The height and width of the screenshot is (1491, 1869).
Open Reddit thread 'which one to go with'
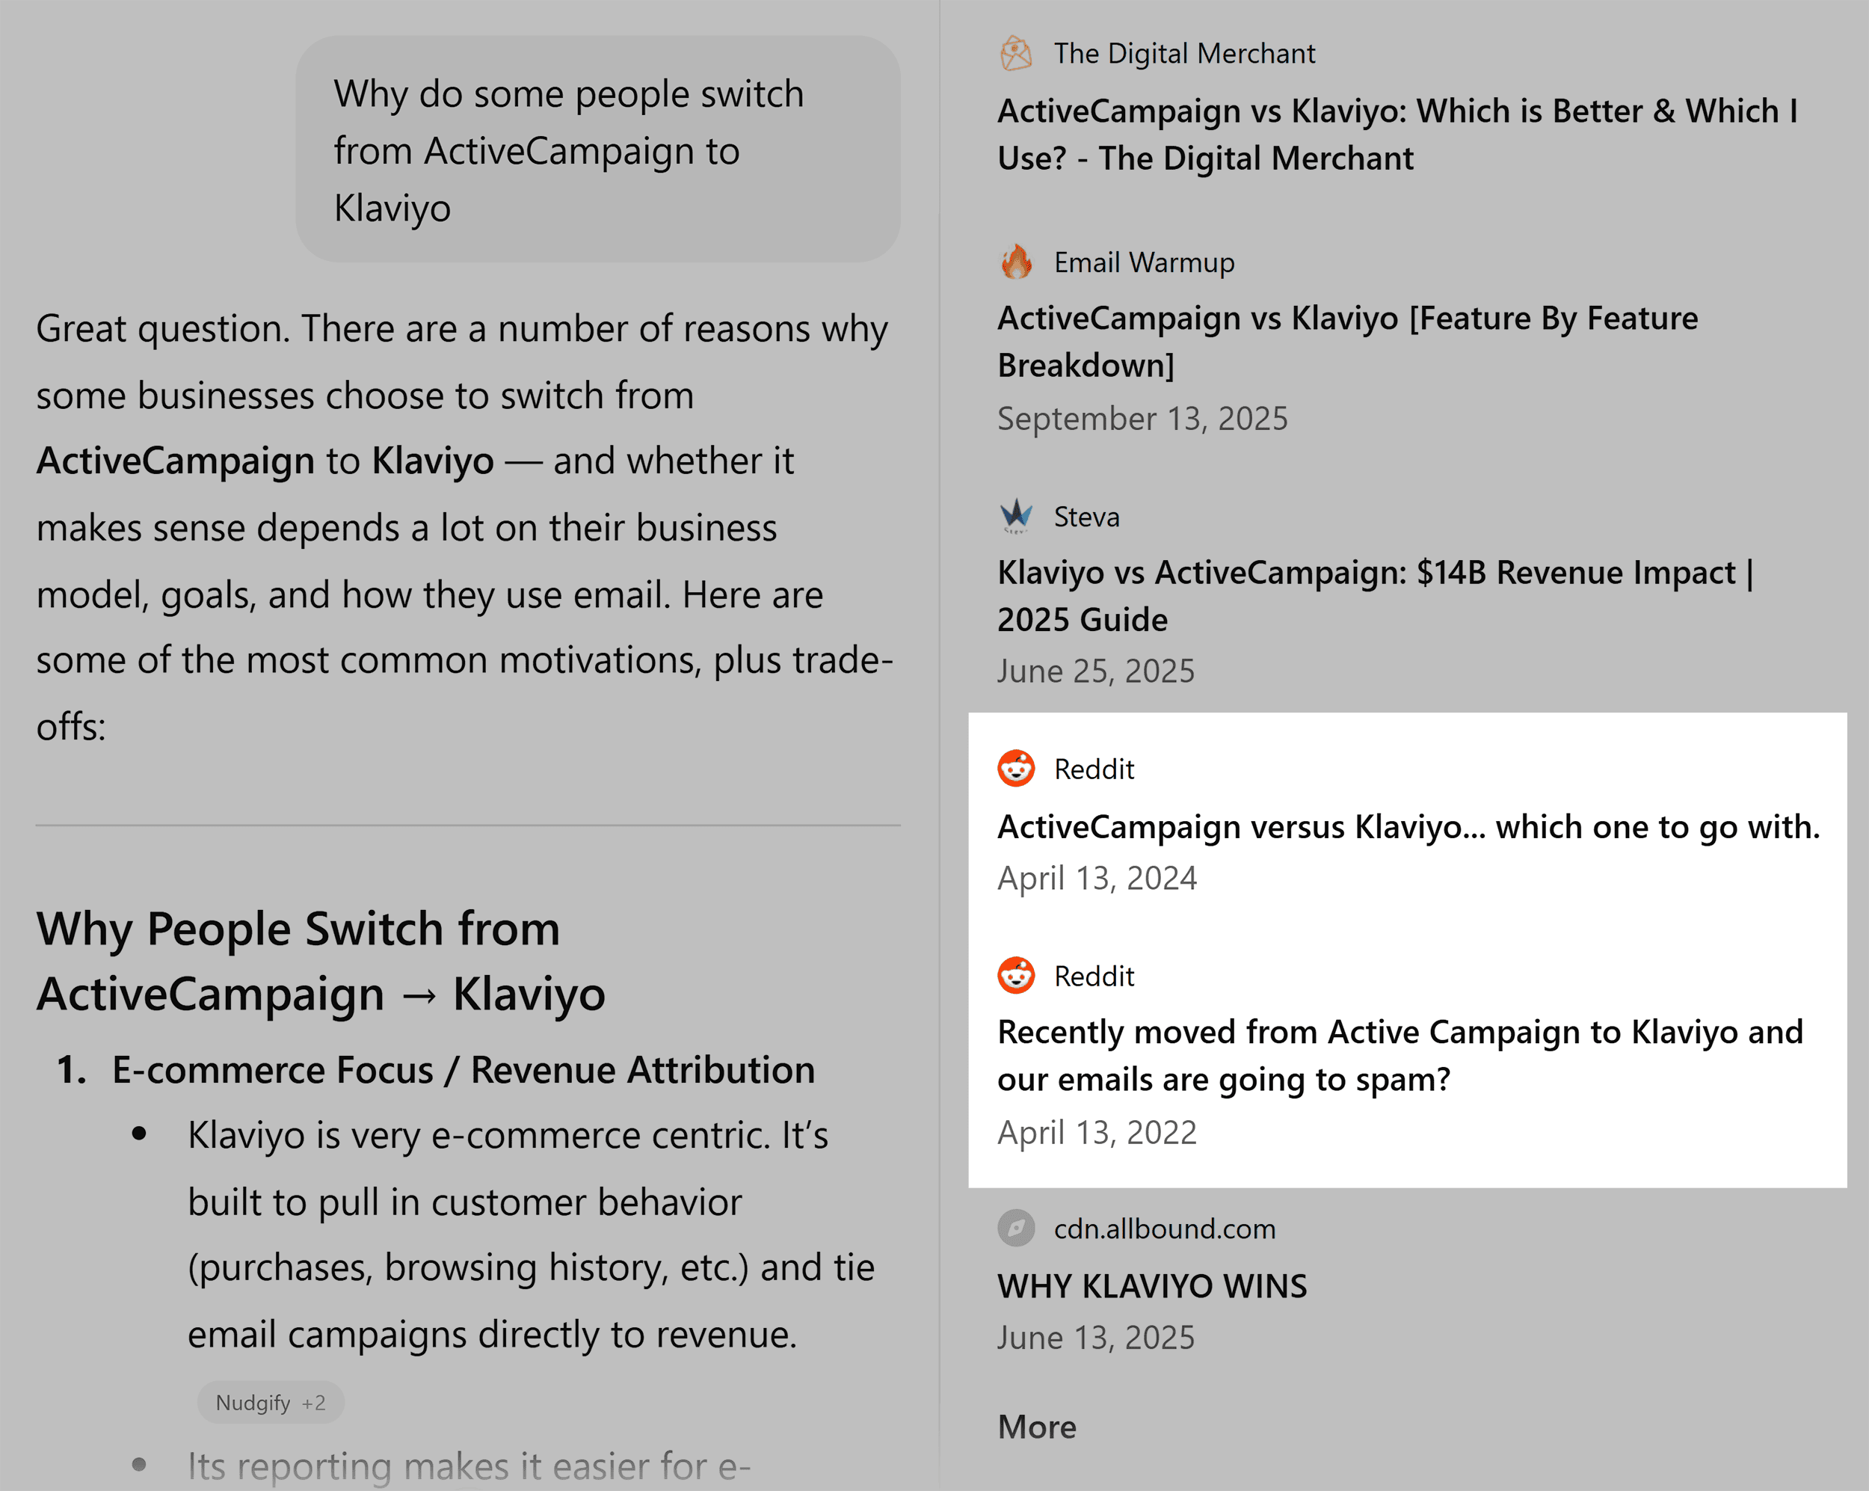point(1408,827)
